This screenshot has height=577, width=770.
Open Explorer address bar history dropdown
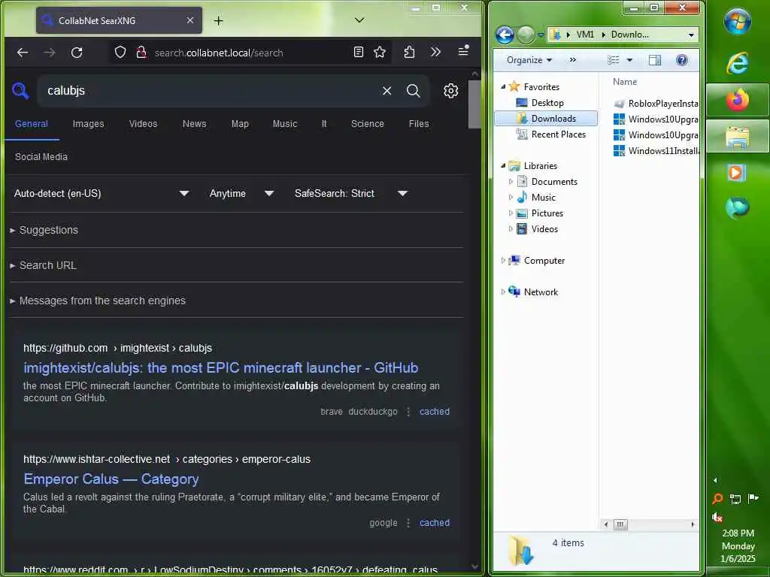coord(692,35)
